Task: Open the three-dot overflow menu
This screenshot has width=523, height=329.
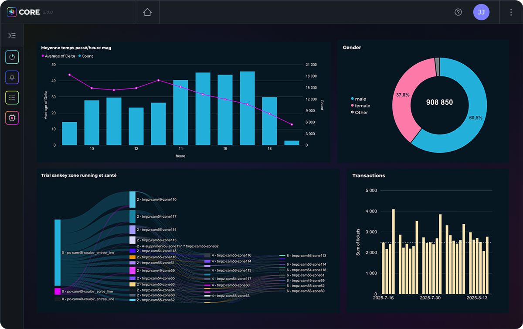Action: 511,12
